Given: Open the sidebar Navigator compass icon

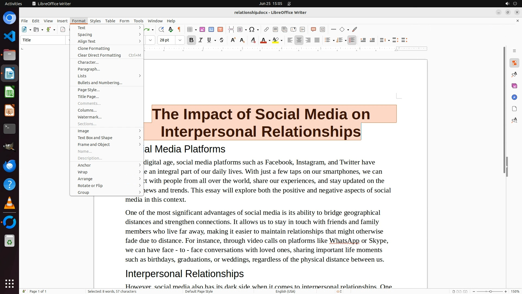Looking at the screenshot, I should click(x=514, y=97).
